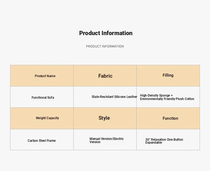Select the 30° Relaxation One-Button Expandable text
The image size is (210, 171).
[x=164, y=141]
